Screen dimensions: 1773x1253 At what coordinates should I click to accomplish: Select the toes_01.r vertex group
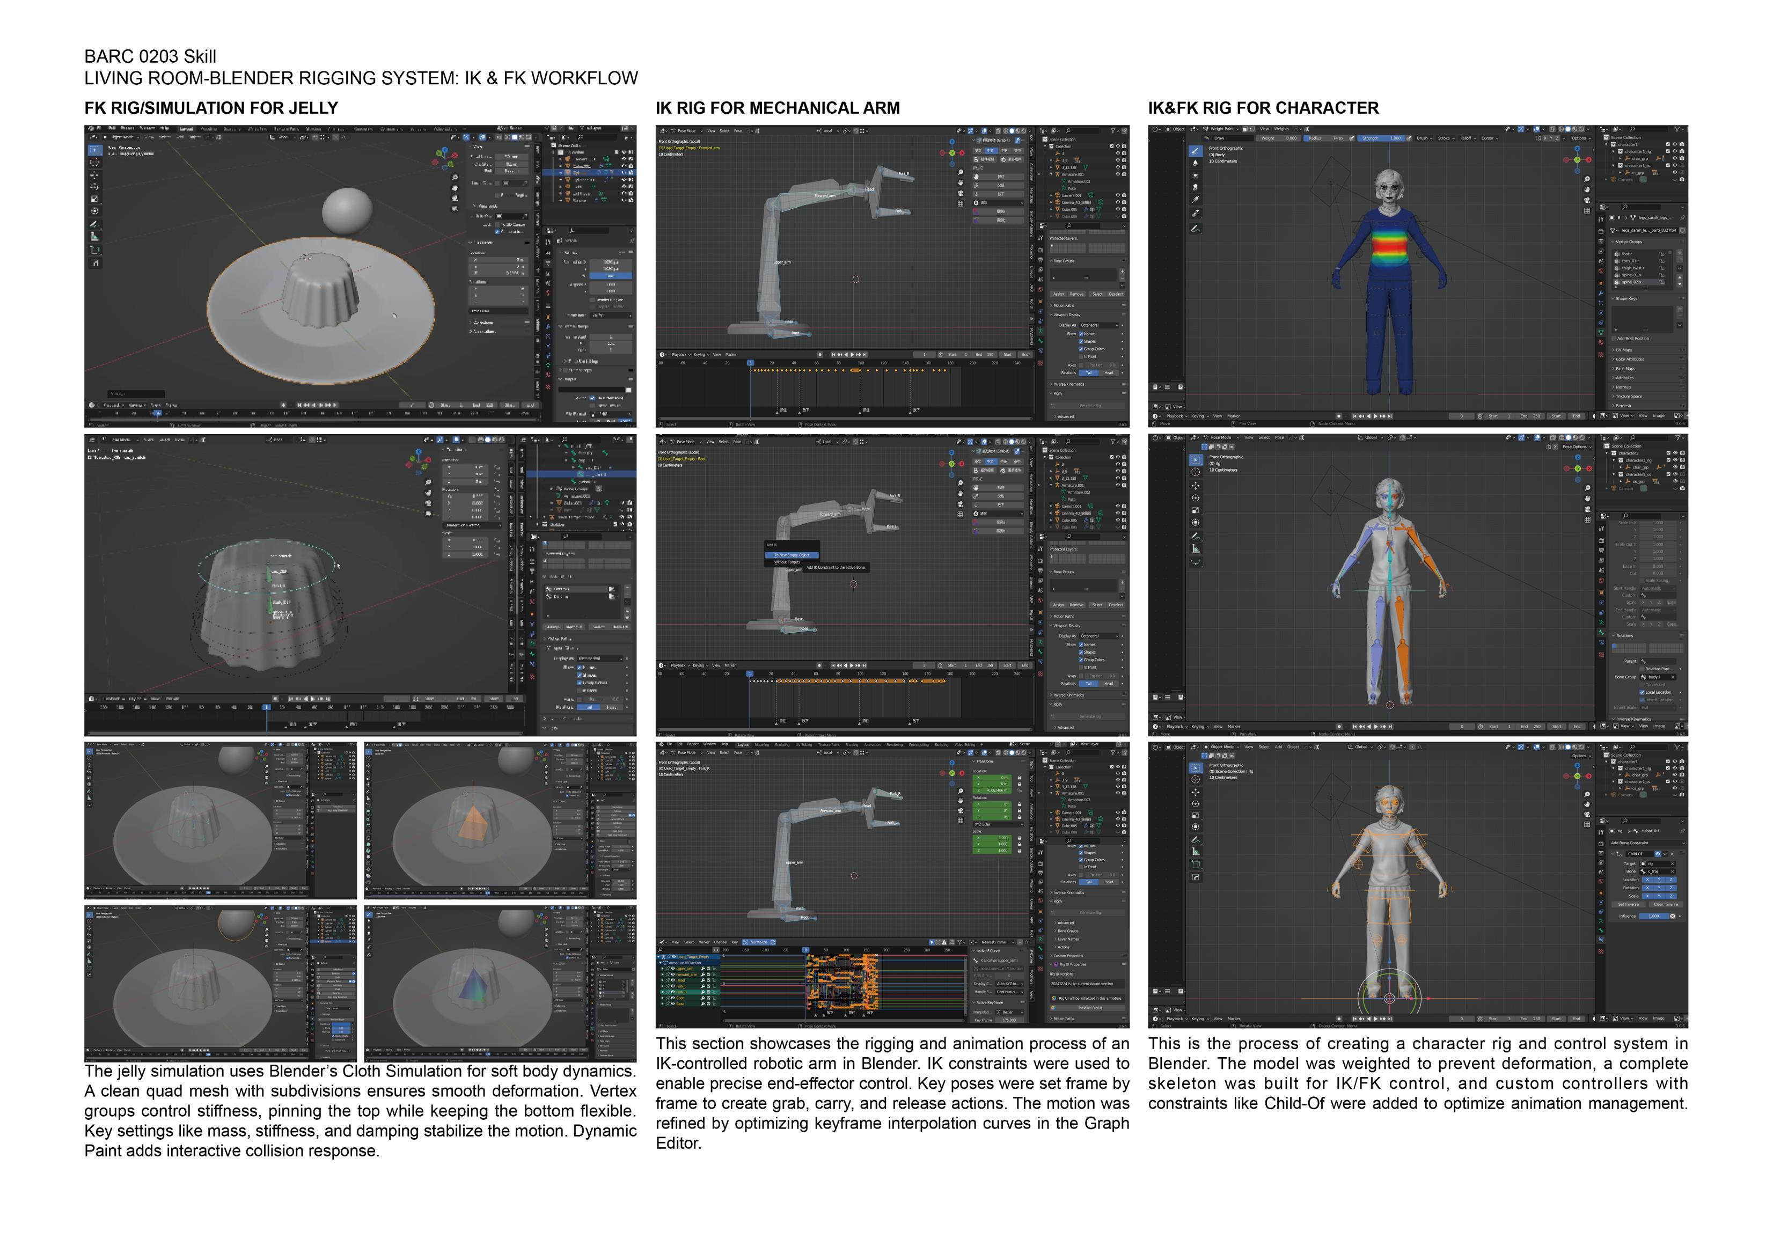coord(1631,261)
